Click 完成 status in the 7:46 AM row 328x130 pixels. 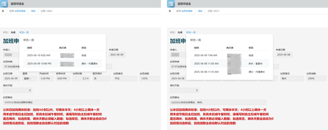(251, 56)
